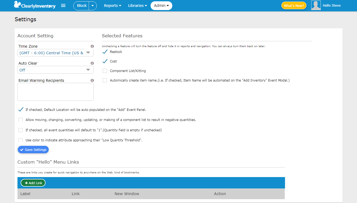Click the user avatar picture
This screenshot has height=203, width=357.
pyautogui.click(x=316, y=5)
